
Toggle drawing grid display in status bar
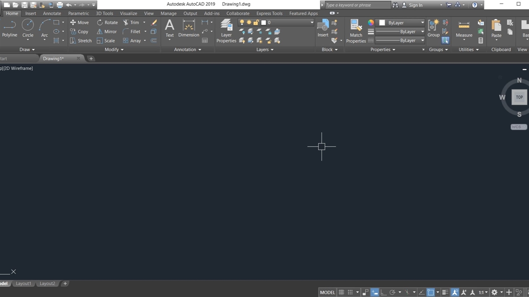341,292
